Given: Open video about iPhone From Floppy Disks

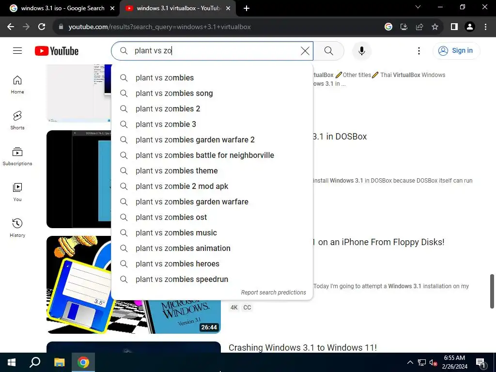Looking at the screenshot, I should (378, 242).
